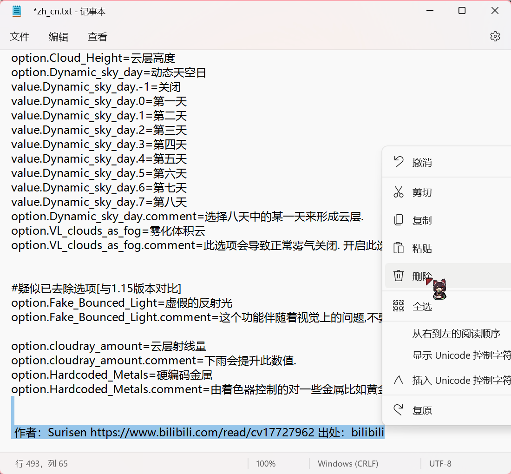Click the line option.Fake_Bounced_Light=虚假的反射光

pos(122,303)
